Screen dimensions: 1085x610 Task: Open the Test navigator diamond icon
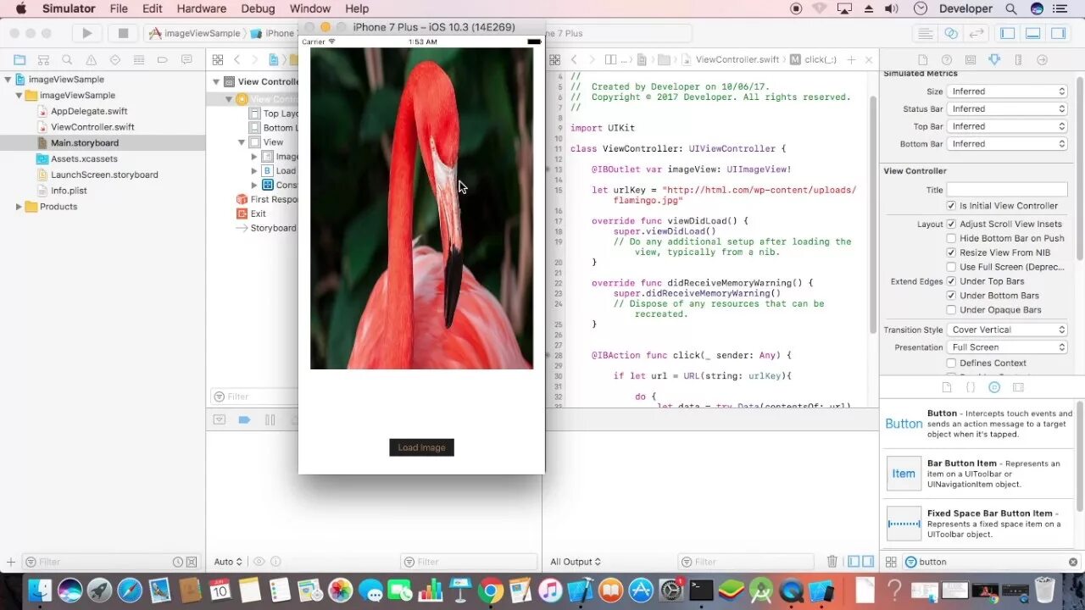tap(114, 60)
